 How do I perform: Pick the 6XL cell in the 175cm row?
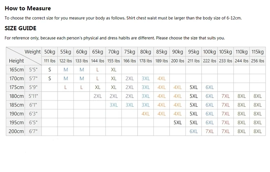(x=210, y=87)
